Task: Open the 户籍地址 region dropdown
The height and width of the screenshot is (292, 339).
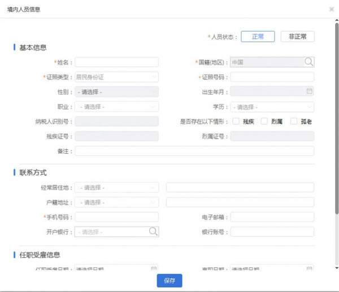Action: coord(116,202)
